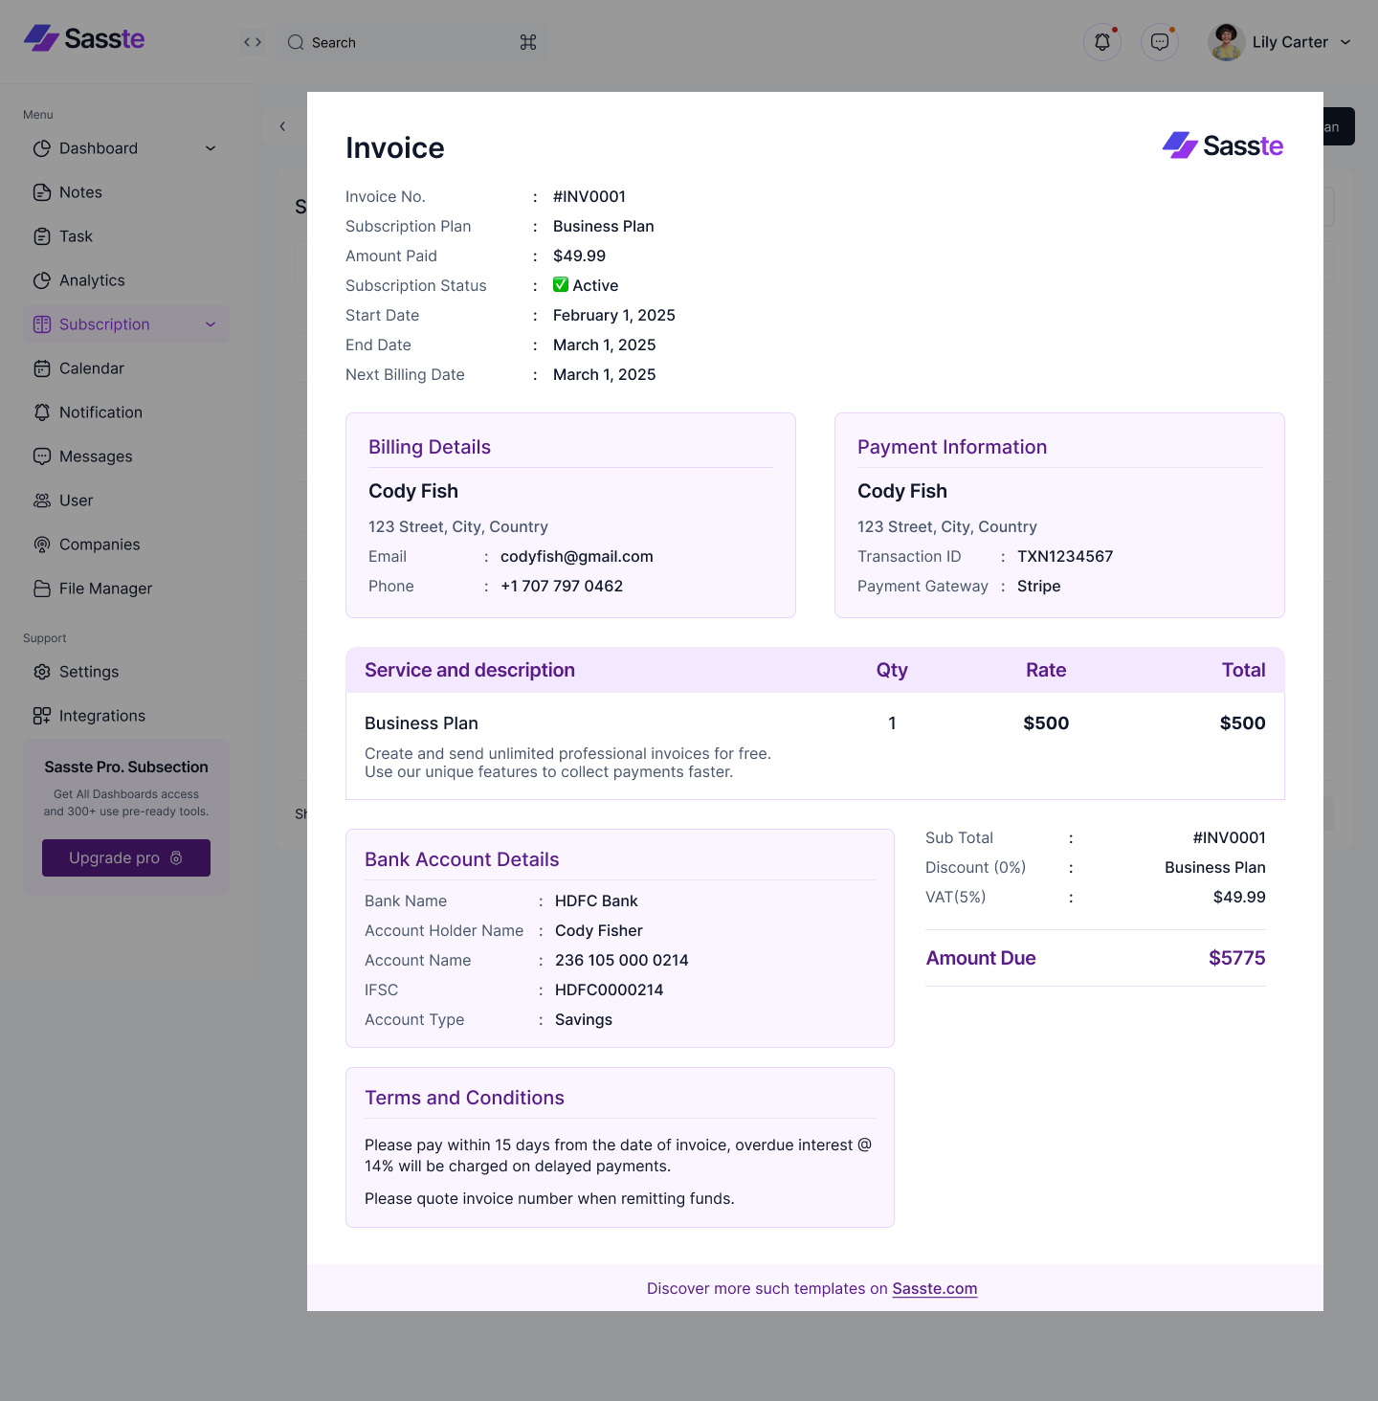Follow the Sasste.com link at bottom

tap(934, 1288)
